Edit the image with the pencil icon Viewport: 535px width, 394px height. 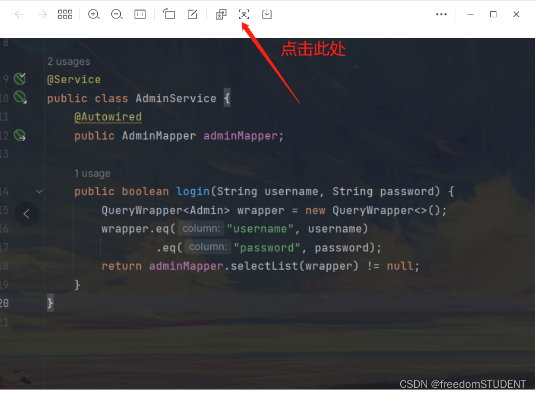point(192,14)
